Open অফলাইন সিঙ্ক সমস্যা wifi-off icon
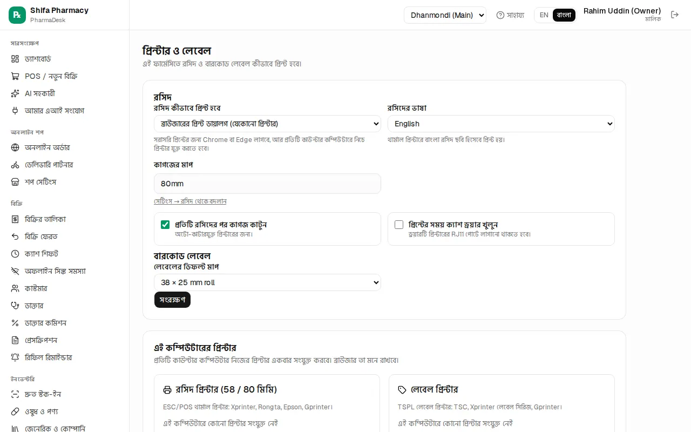691x432 pixels. (15, 271)
